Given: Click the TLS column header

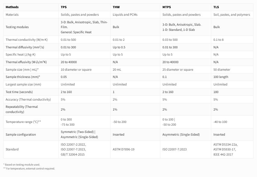Looking at the screenshot, I should click(x=216, y=7).
